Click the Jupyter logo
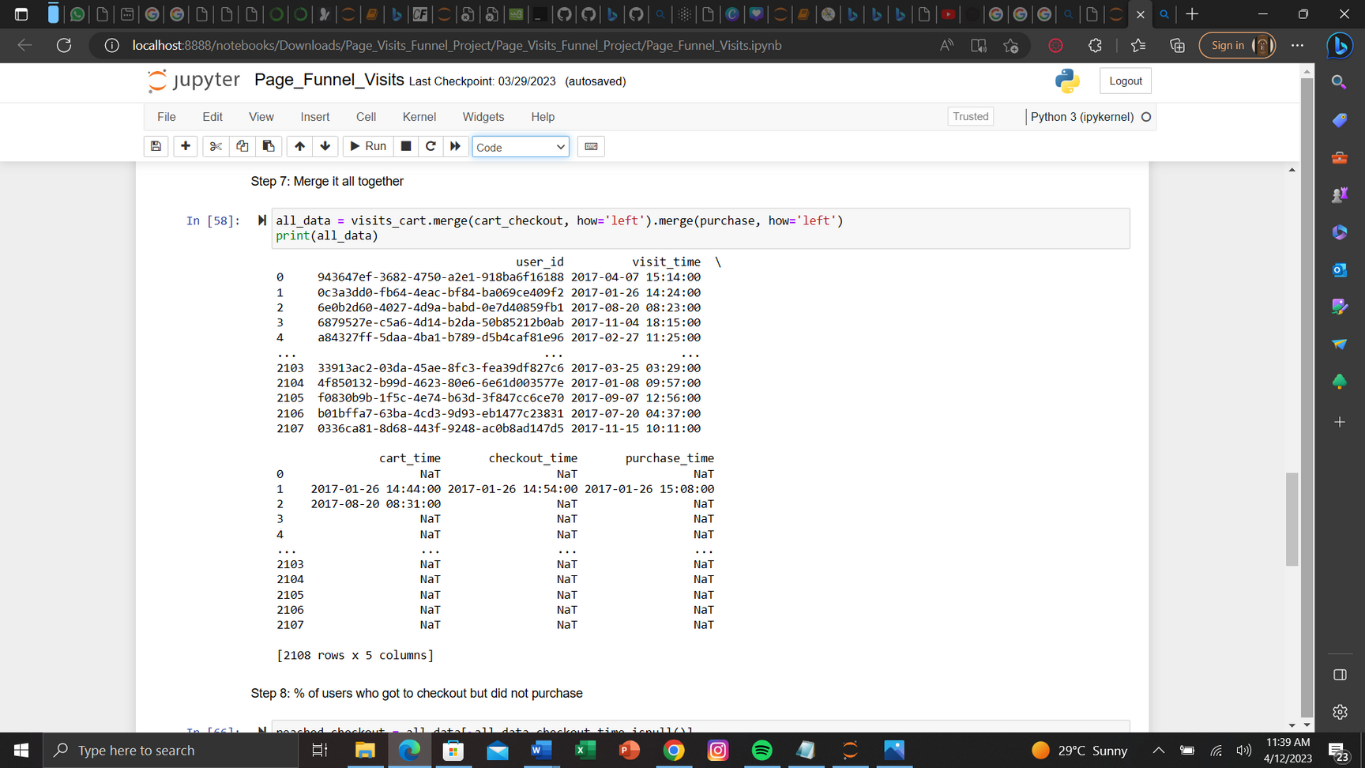Image resolution: width=1365 pixels, height=768 pixels. pyautogui.click(x=194, y=80)
